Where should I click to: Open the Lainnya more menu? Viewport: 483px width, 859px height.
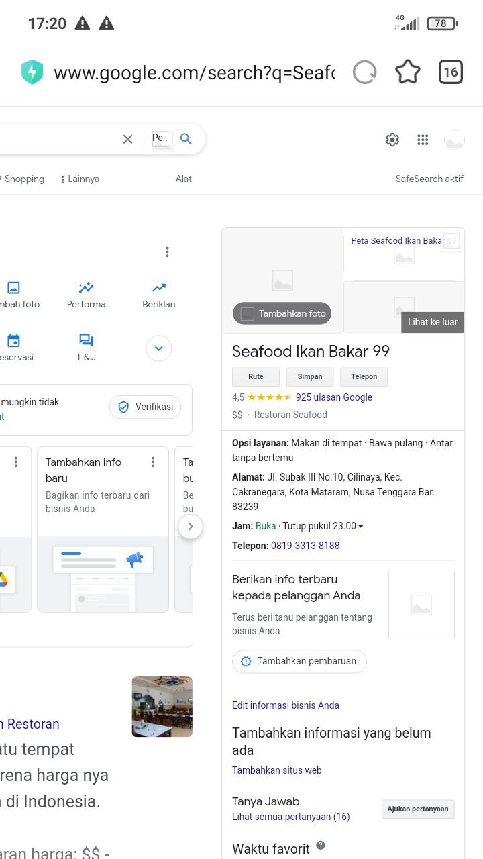point(80,179)
